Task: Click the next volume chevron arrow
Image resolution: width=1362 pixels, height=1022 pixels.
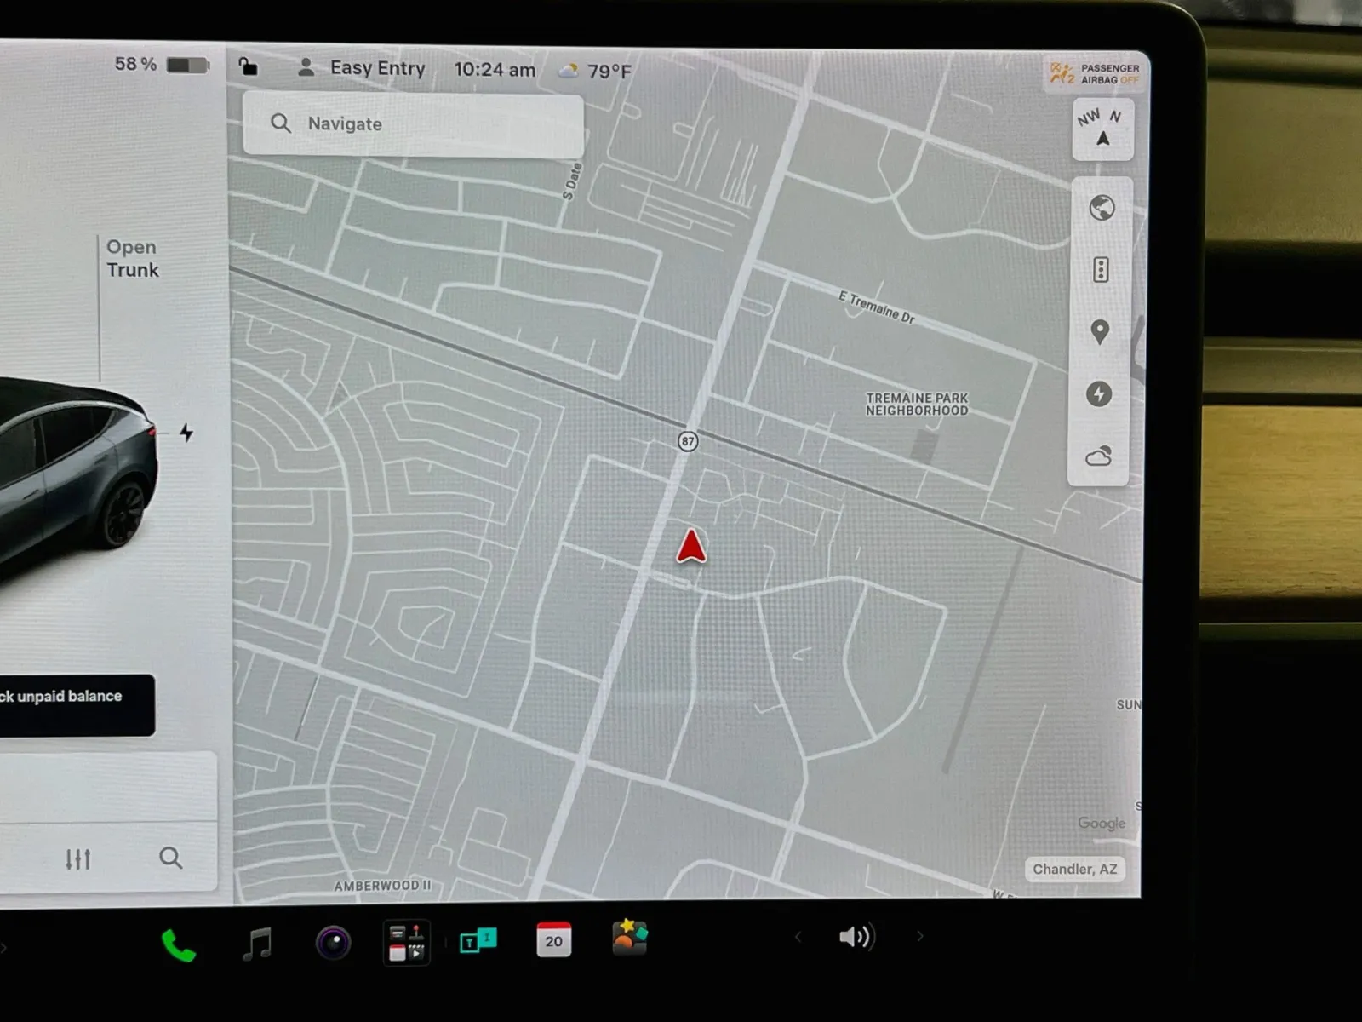Action: pos(920,936)
